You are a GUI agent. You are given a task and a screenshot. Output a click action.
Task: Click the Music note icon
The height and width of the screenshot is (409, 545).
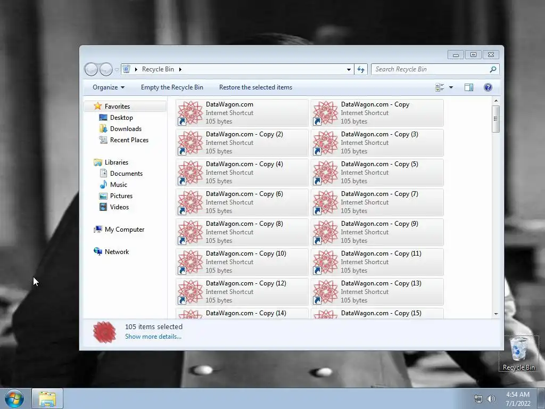(x=103, y=185)
